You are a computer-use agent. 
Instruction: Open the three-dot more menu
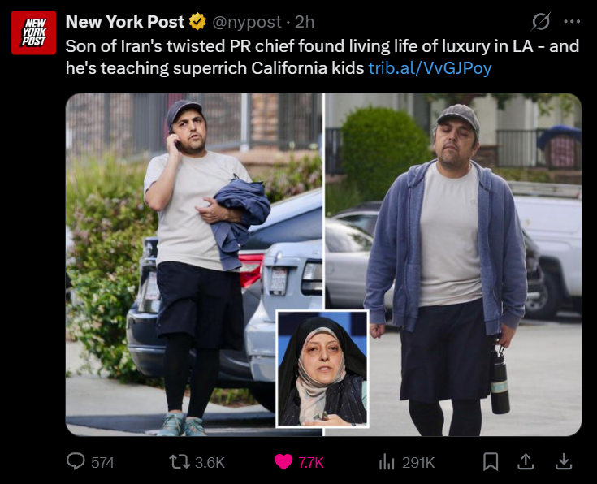[572, 22]
